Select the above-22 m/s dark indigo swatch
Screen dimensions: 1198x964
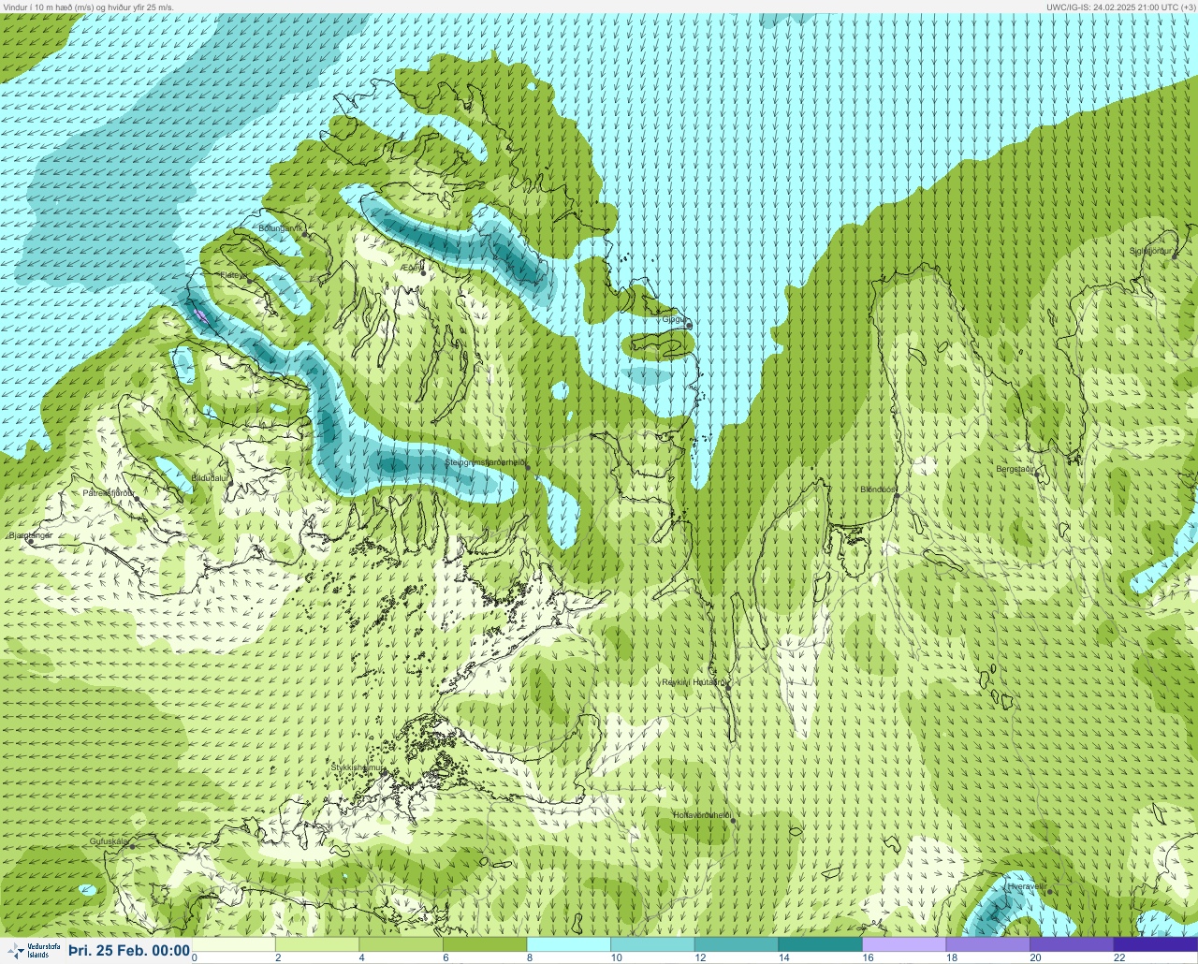[1155, 944]
